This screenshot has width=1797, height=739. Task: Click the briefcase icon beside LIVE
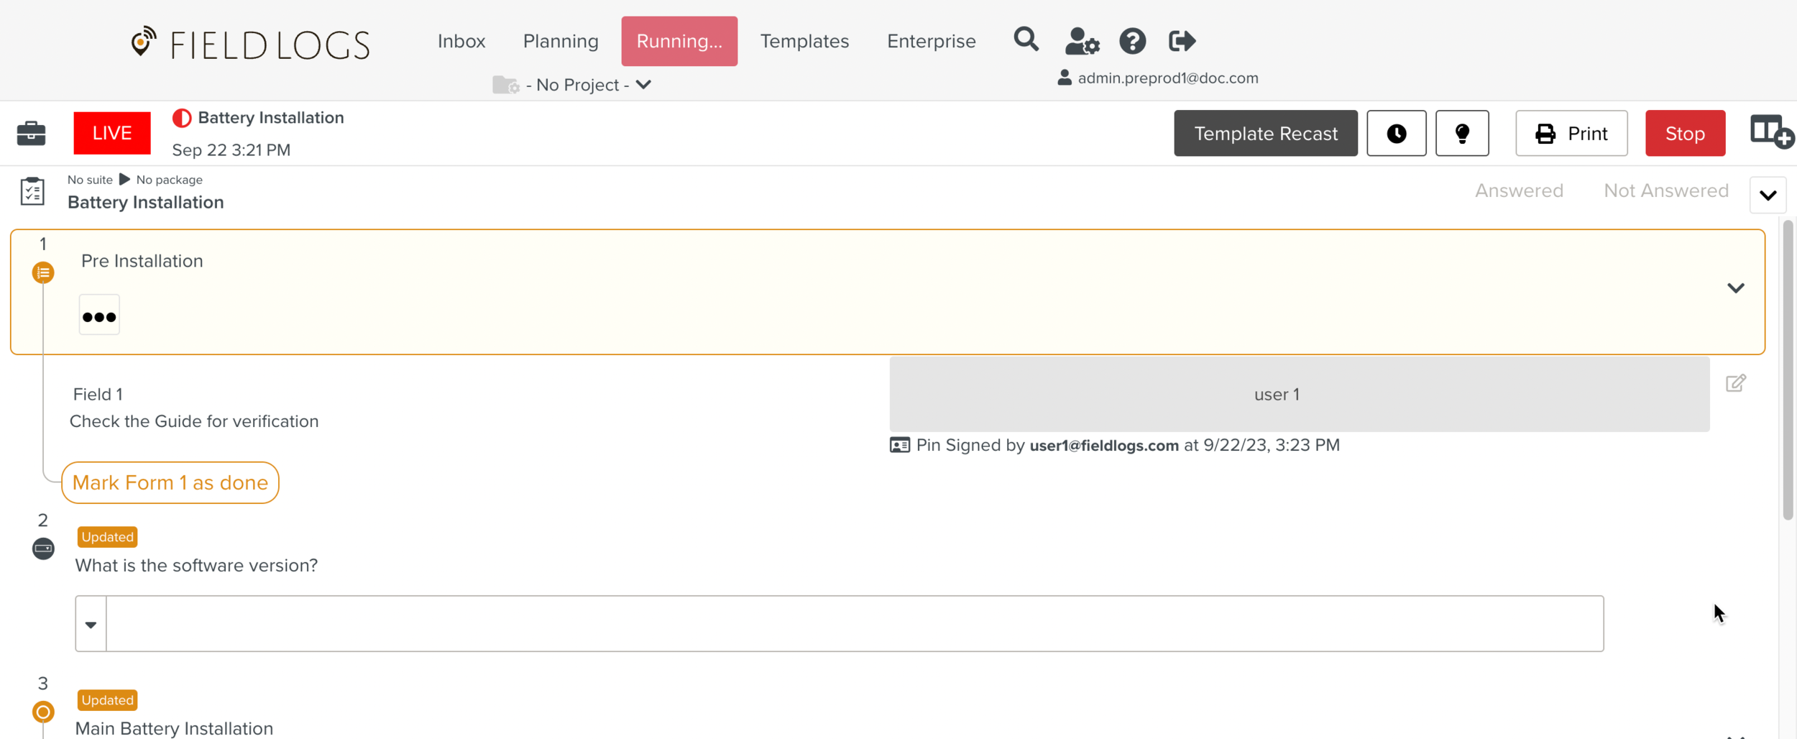(x=31, y=133)
